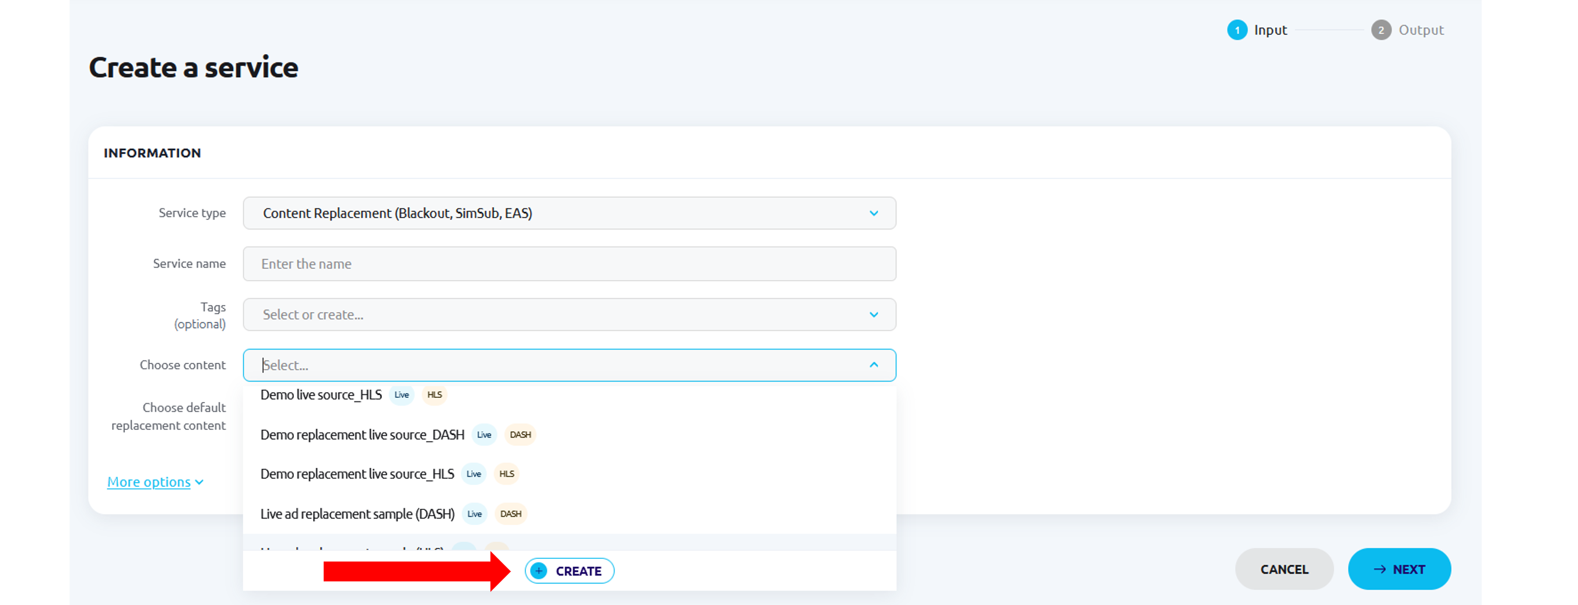This screenshot has width=1578, height=605.
Task: Select Demo replacement live source_HLS option
Action: point(569,474)
